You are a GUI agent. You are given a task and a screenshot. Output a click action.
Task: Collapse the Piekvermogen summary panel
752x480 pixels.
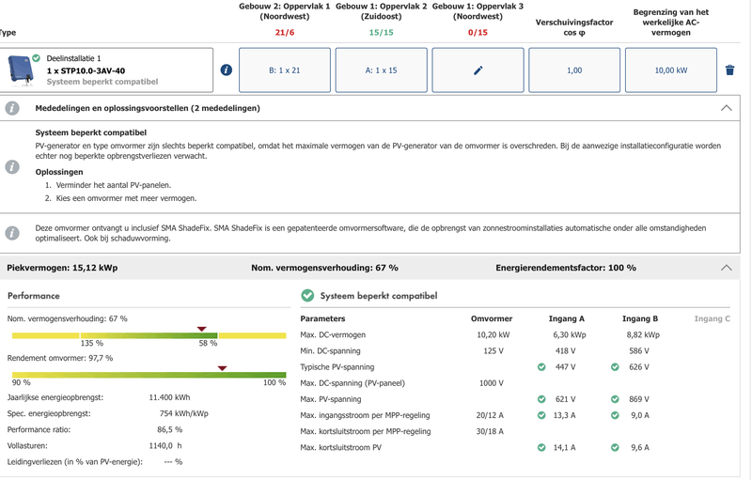click(x=726, y=268)
